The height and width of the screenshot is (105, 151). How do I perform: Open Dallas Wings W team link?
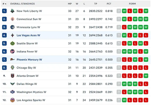(27, 84)
